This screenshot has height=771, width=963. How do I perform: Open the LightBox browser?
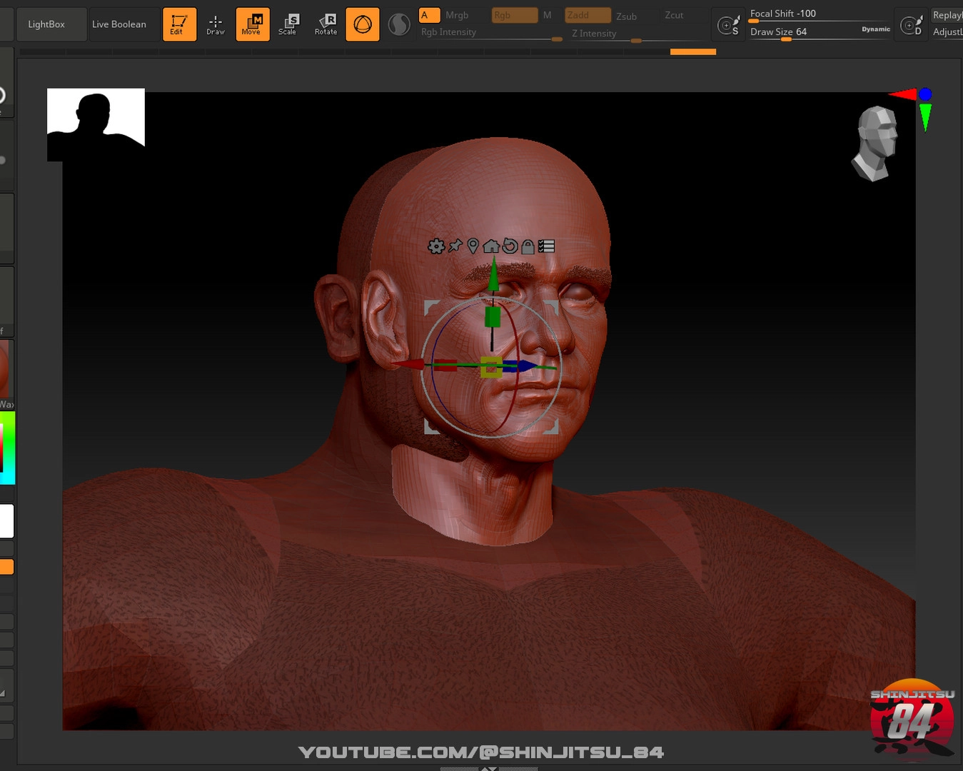[46, 24]
